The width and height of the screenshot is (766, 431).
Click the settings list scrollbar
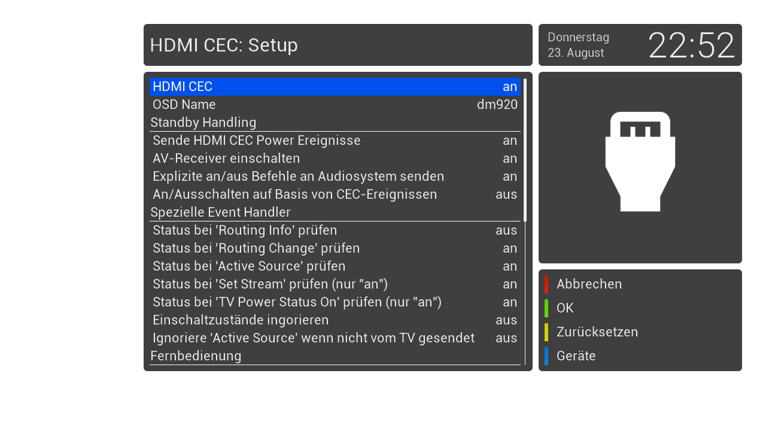pyautogui.click(x=525, y=150)
